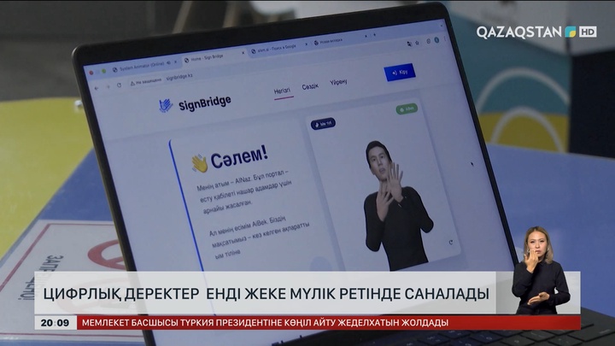Close the alem.ai Google search tab
Screen dimensions: 615x346
[x=307, y=44]
